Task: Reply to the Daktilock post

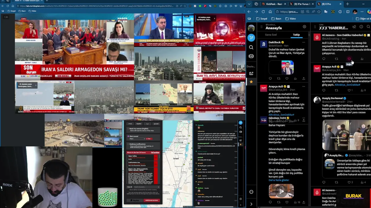Action: click(x=270, y=78)
